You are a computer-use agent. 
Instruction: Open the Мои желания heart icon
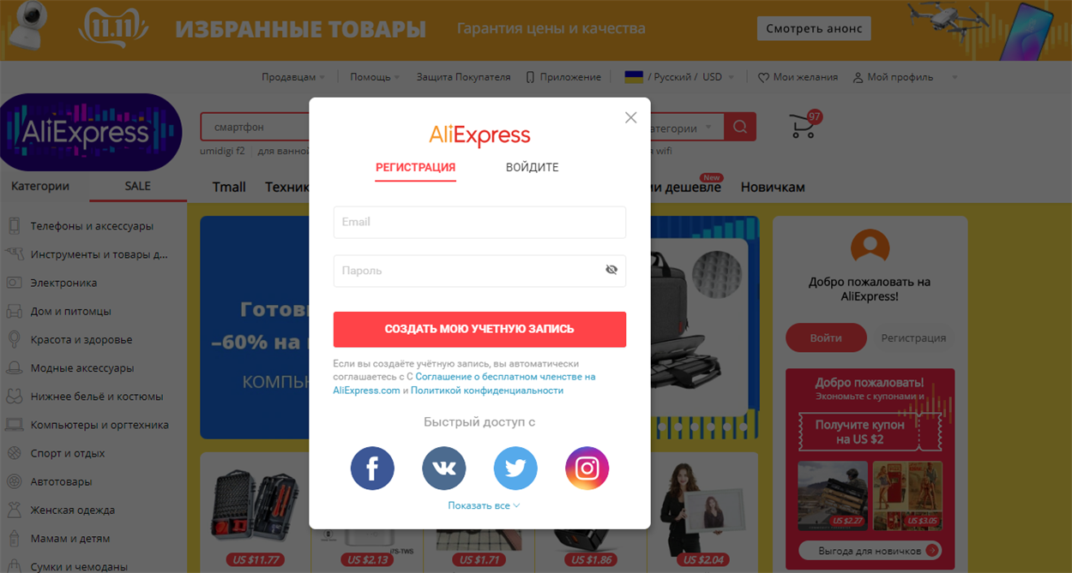tap(763, 77)
